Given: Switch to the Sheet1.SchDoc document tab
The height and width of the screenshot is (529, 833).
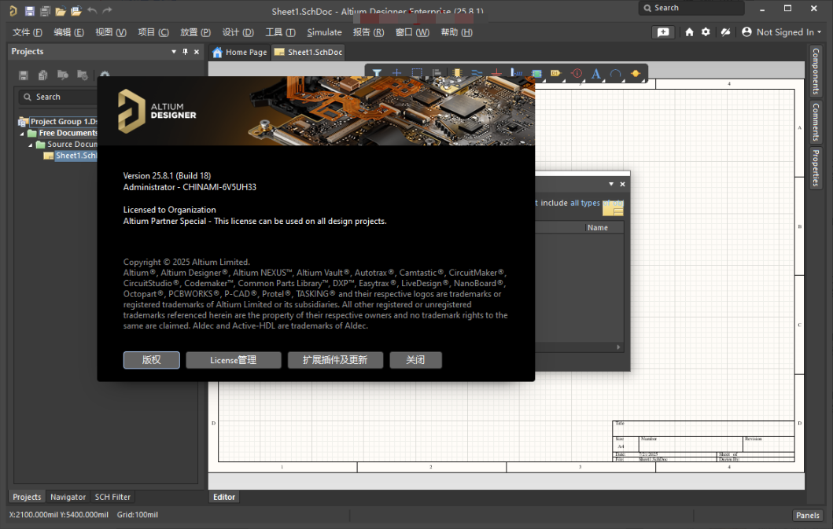Looking at the screenshot, I should pos(308,52).
